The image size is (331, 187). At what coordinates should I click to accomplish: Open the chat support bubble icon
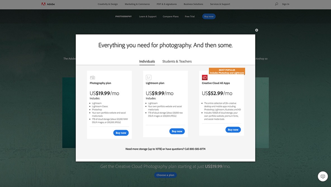coord(323,176)
